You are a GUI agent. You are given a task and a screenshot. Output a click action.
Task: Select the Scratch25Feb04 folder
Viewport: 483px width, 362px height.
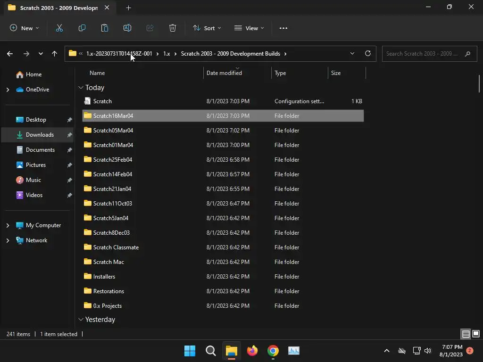point(223,160)
